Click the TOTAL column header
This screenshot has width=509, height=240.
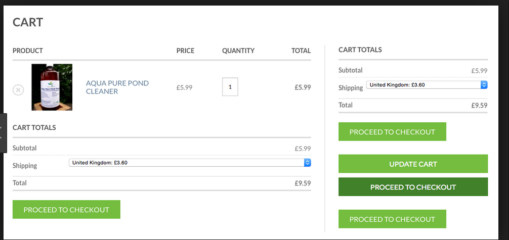click(x=301, y=51)
